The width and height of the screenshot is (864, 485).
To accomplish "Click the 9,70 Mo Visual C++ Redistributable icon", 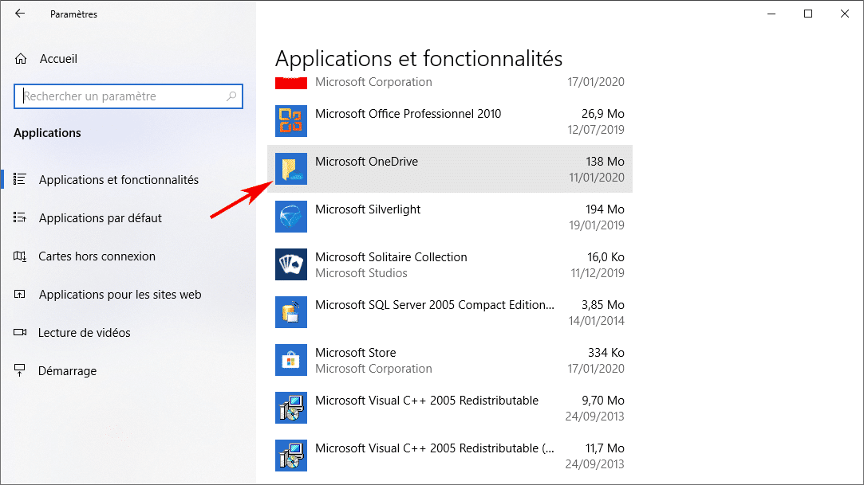I will (291, 408).
